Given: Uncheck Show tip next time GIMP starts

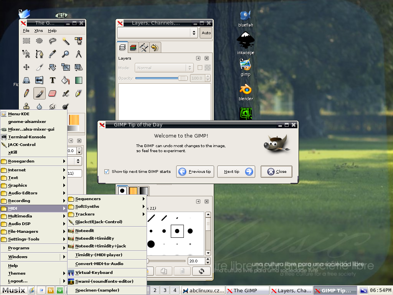Looking at the screenshot, I should pyautogui.click(x=107, y=172).
